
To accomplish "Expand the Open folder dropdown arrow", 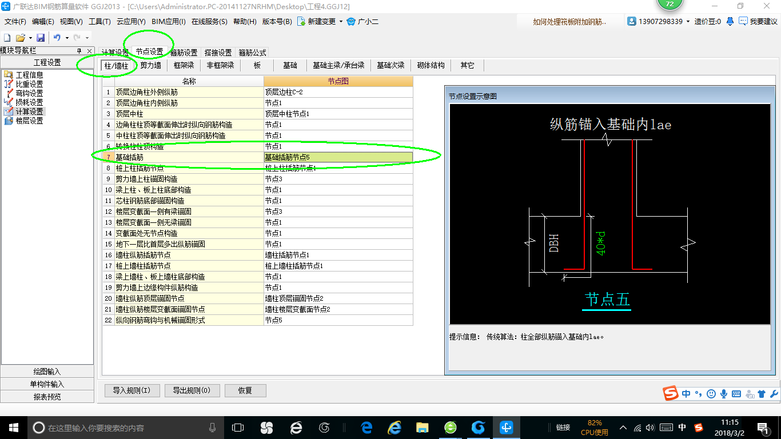I will click(30, 38).
